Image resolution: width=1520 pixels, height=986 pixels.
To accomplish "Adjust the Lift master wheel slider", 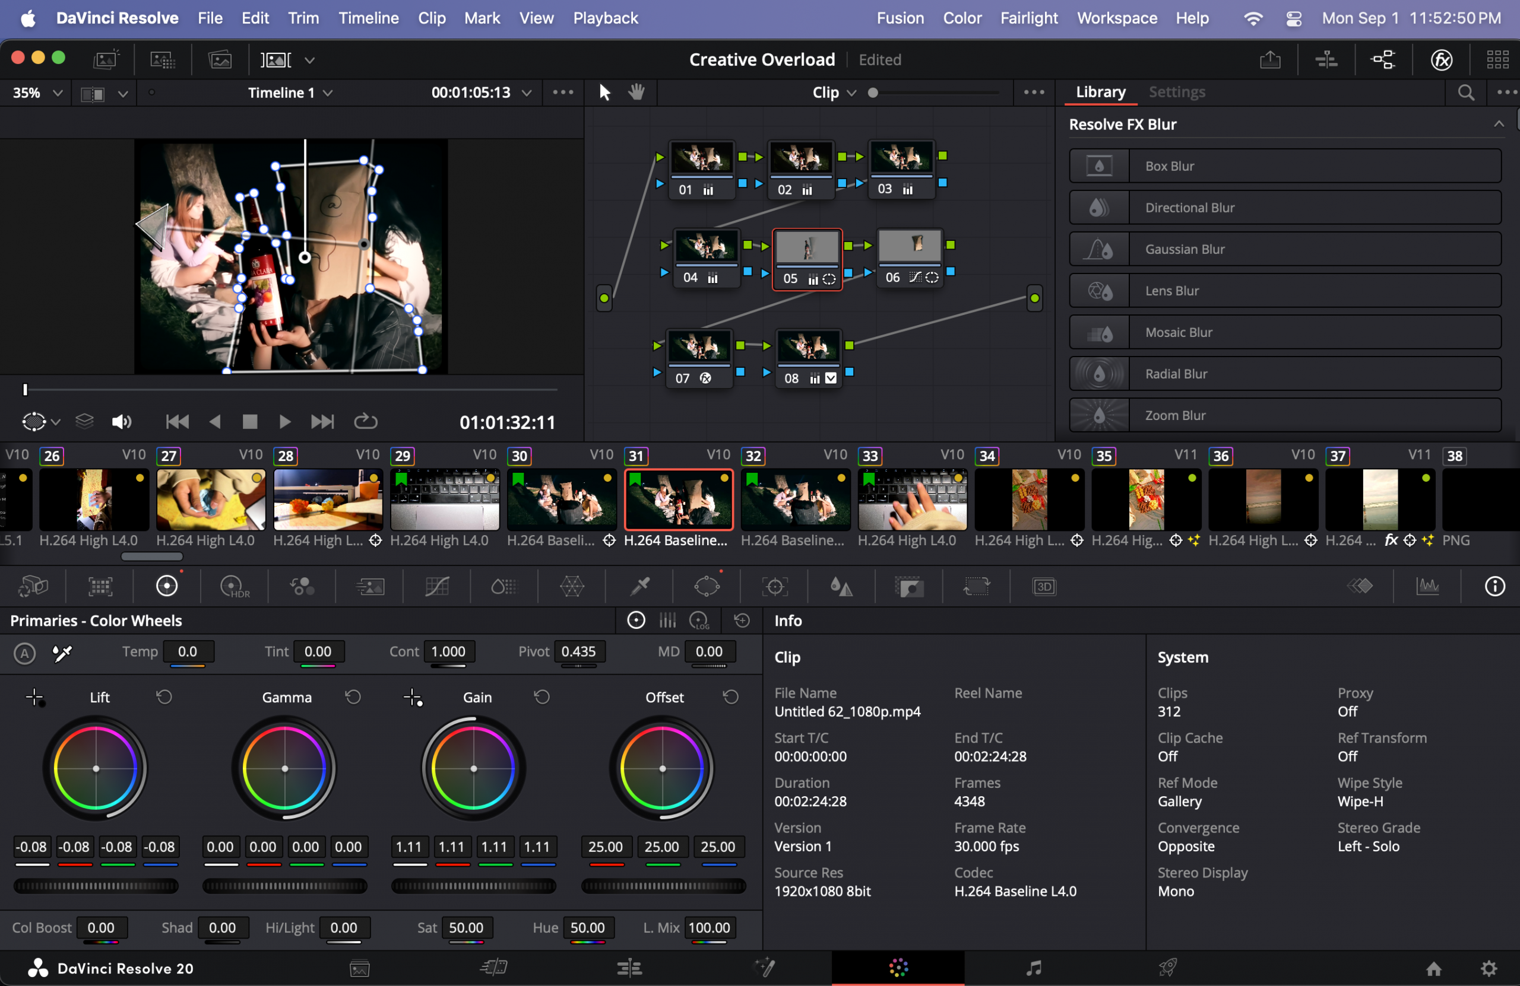I will coord(96,886).
